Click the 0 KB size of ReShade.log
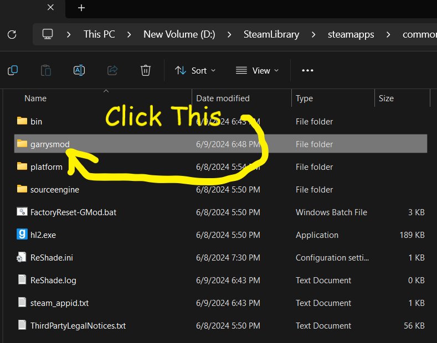Screen dimensions: 437x343 pos(417,280)
